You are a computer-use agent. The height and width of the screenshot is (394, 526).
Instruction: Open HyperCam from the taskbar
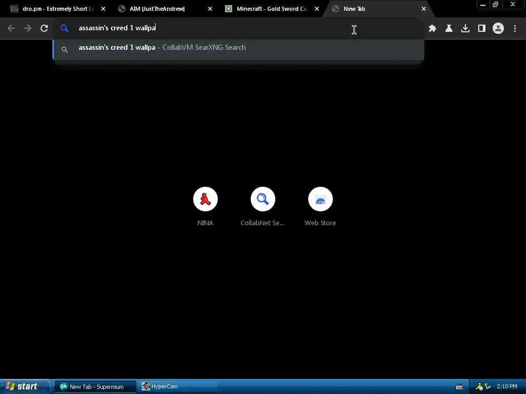point(177,387)
